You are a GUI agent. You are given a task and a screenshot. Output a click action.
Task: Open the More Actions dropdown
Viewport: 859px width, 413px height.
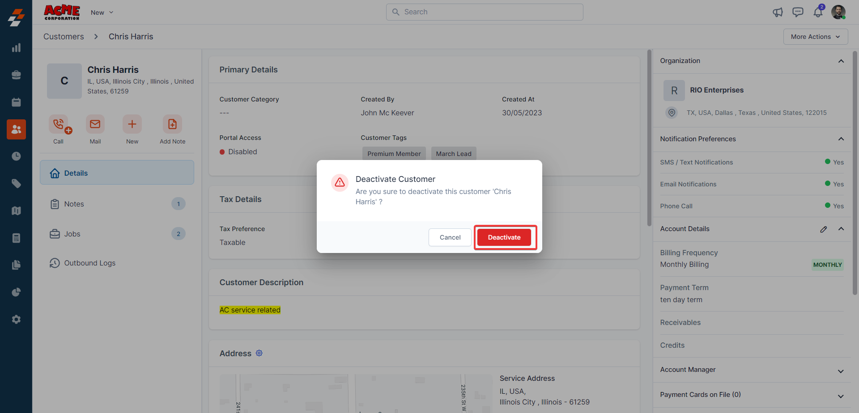click(x=816, y=37)
